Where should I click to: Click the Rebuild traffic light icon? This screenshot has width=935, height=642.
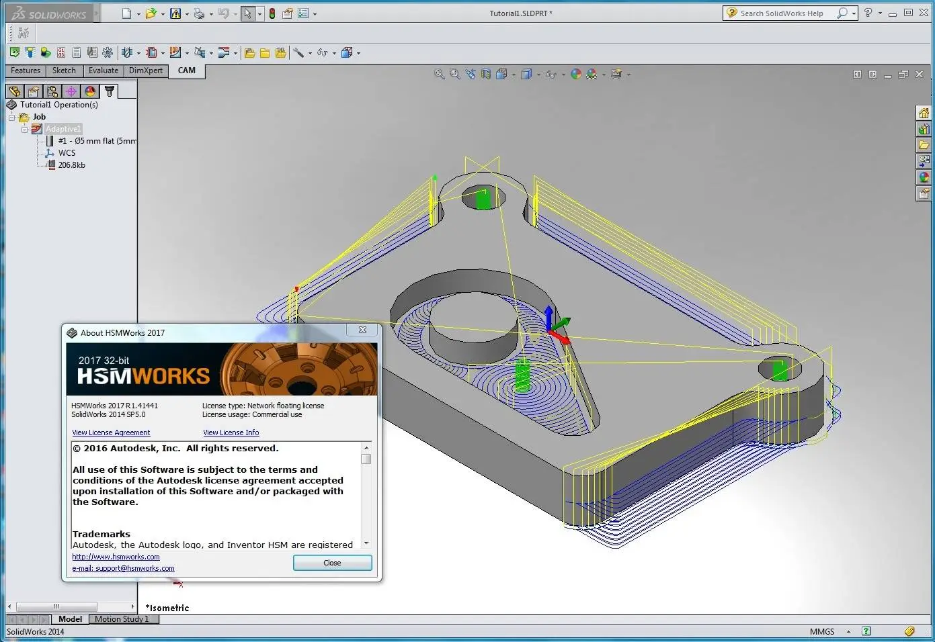tap(272, 13)
